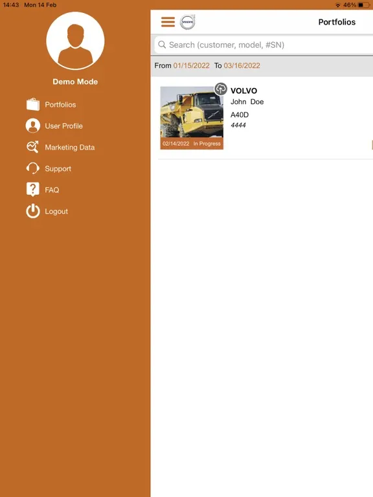
Task: Tap the Demo Mode profile avatar
Action: pos(75,41)
